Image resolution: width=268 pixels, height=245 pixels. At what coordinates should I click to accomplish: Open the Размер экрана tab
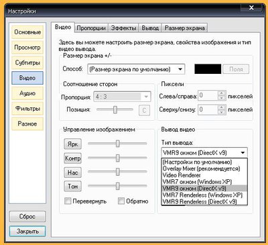tap(184, 28)
